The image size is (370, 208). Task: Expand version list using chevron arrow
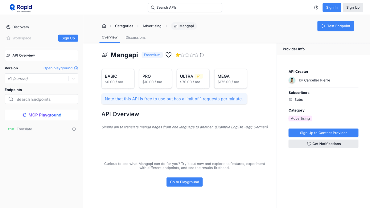point(73,79)
